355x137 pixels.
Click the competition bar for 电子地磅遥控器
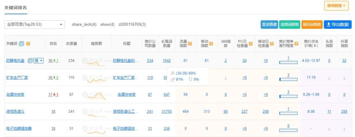tap(289, 130)
